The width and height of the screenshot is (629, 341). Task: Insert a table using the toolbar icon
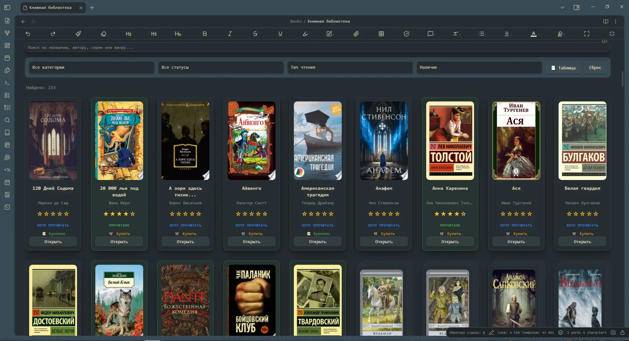coord(381,34)
